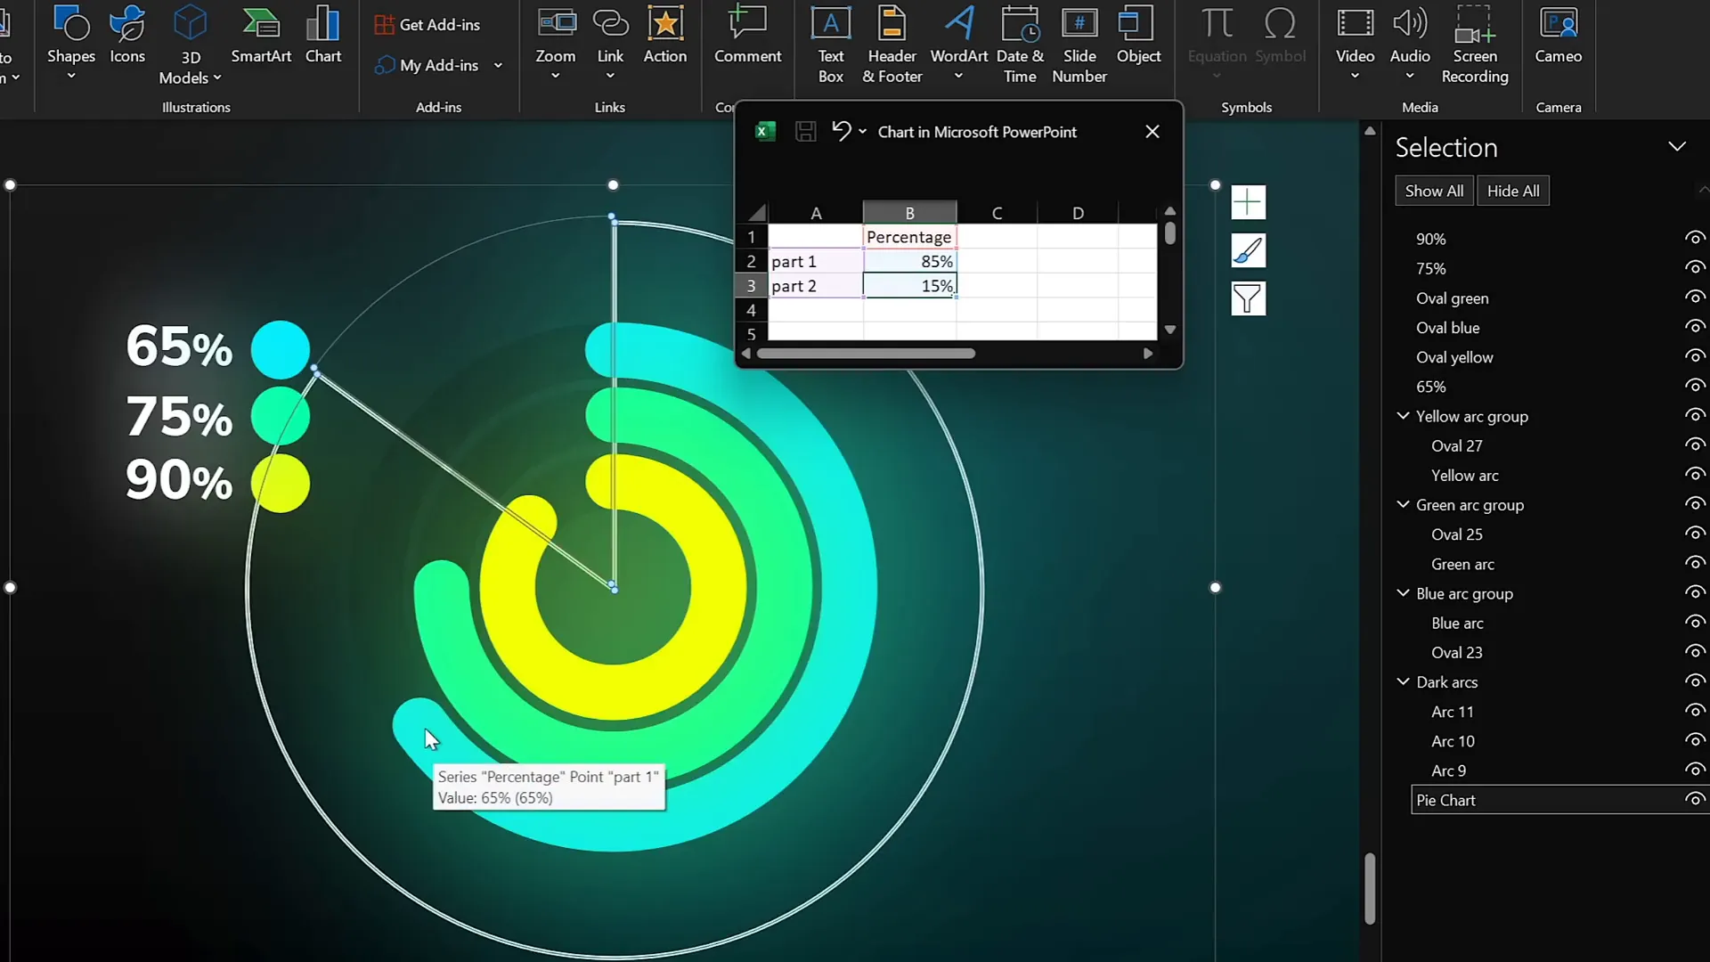Click the save icon in chart data window
1710x962 pixels.
[806, 132]
